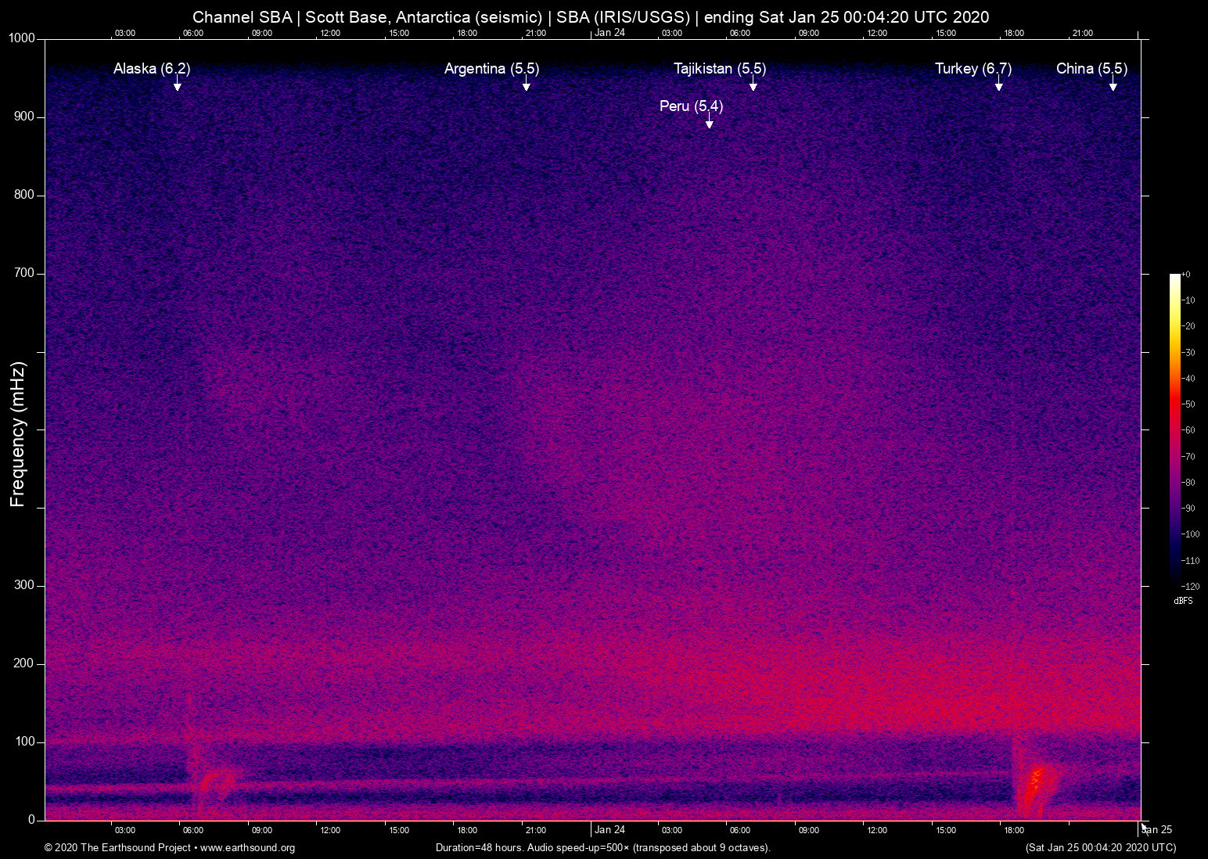This screenshot has height=859, width=1208.
Task: Click the 100 mHz axis tick label
Action: pyautogui.click(x=23, y=741)
